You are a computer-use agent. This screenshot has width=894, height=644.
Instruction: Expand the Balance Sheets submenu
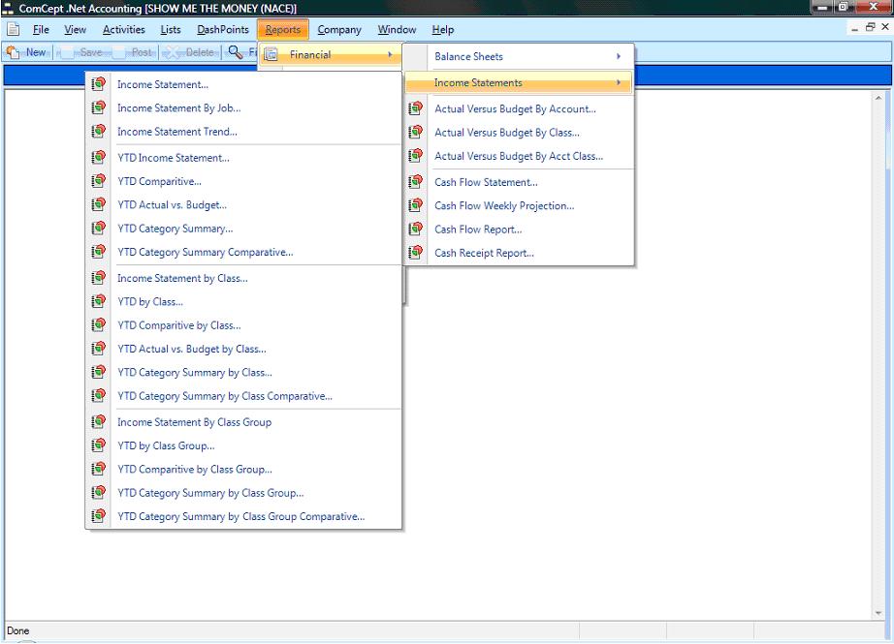[618, 57]
